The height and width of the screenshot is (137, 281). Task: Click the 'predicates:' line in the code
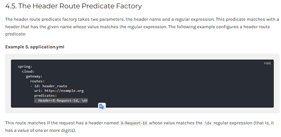click(x=45, y=96)
